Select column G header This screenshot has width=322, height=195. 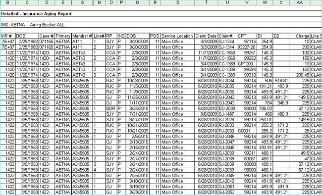82,2
